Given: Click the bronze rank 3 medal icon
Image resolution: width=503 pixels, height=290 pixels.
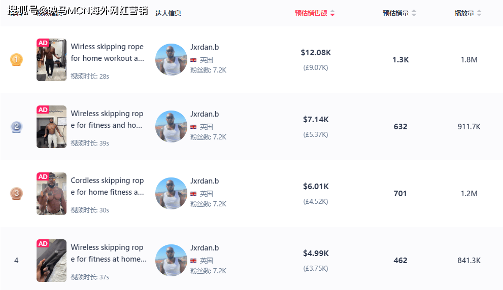Looking at the screenshot, I should (x=16, y=193).
